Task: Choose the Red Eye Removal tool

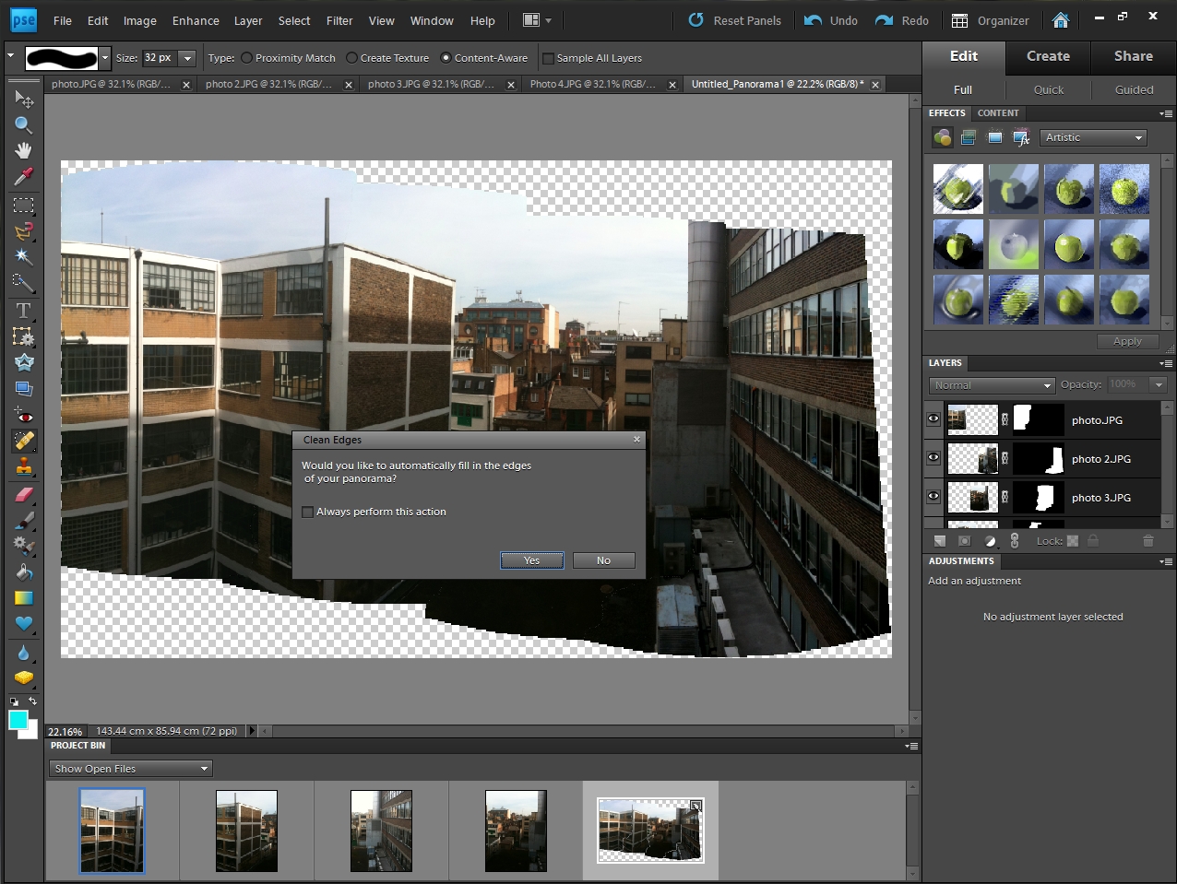Action: coord(24,416)
